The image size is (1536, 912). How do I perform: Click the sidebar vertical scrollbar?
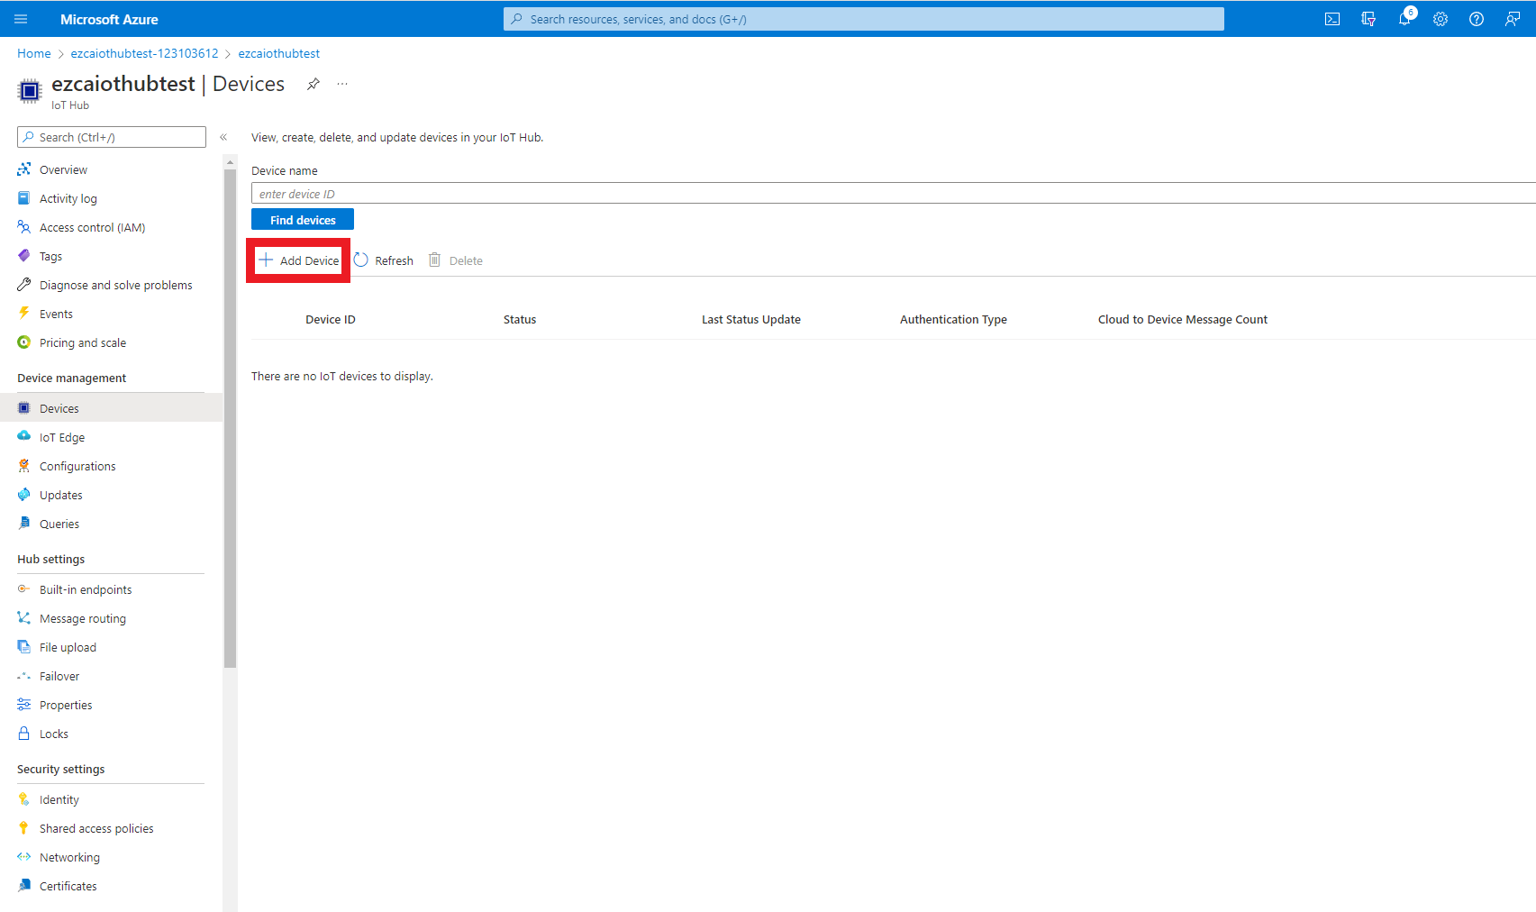tap(231, 418)
